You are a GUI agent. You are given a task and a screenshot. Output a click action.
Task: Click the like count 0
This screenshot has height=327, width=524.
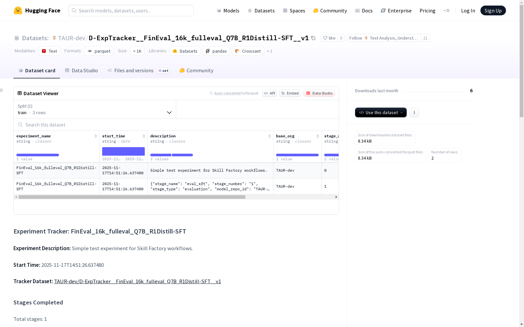pos(341,38)
